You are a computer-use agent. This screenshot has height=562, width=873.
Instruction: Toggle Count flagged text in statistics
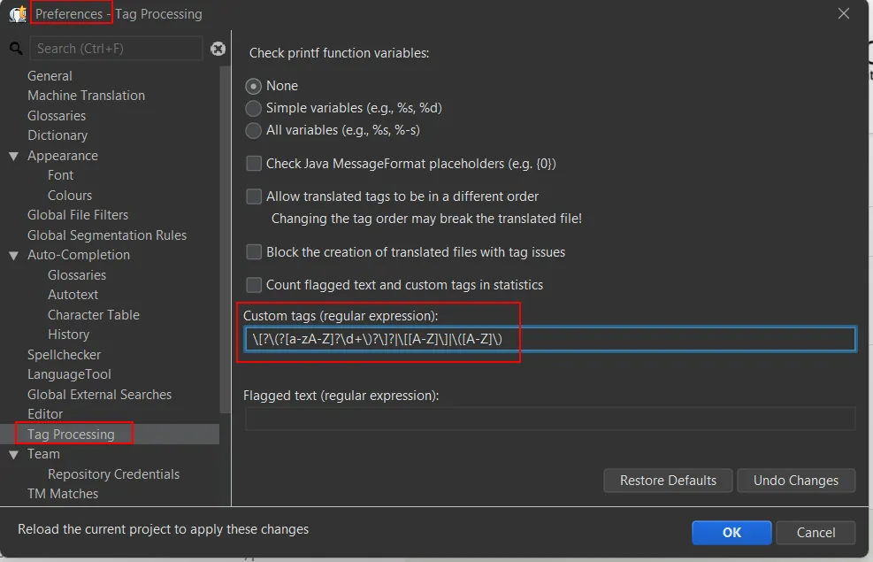254,285
